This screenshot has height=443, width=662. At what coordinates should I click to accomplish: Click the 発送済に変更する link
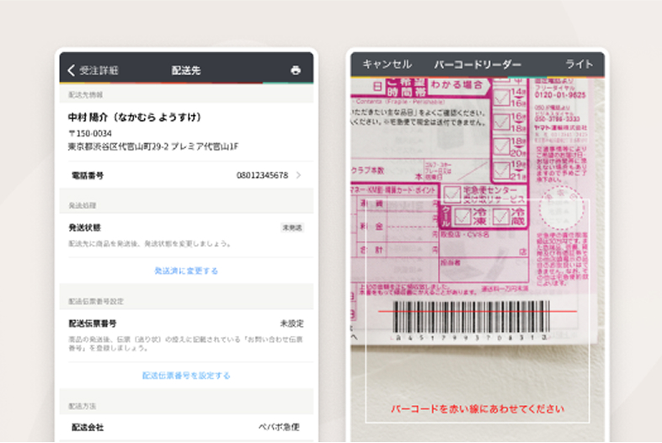(186, 271)
